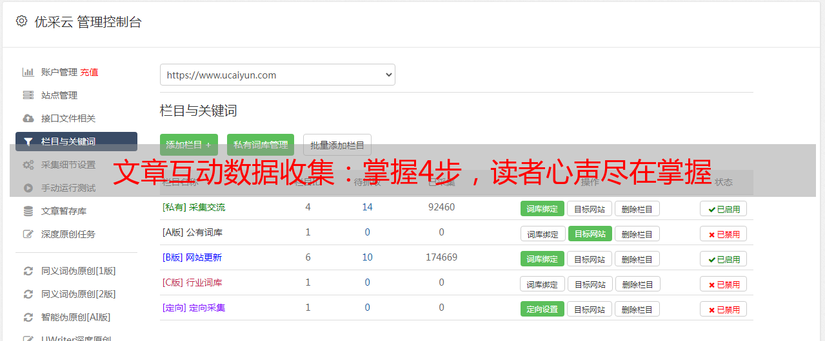Click 目标网站 for 定向采集 row
The width and height of the screenshot is (825, 341).
click(x=590, y=309)
